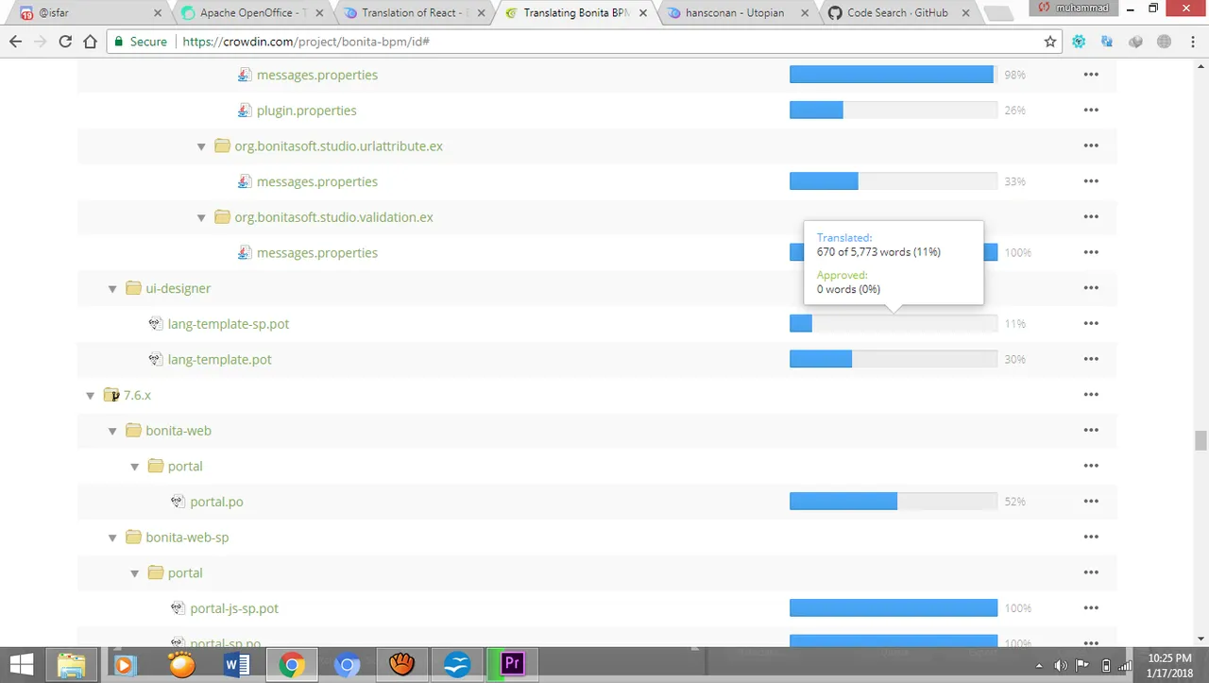
Task: Switch to the Apache OpenOffice tab
Action: pyautogui.click(x=250, y=13)
